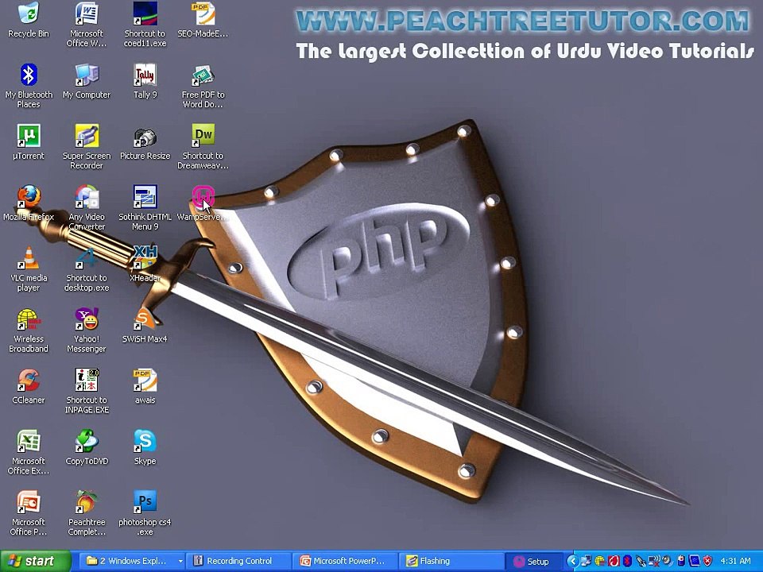Open the µTorrent desktop icon

[29, 137]
